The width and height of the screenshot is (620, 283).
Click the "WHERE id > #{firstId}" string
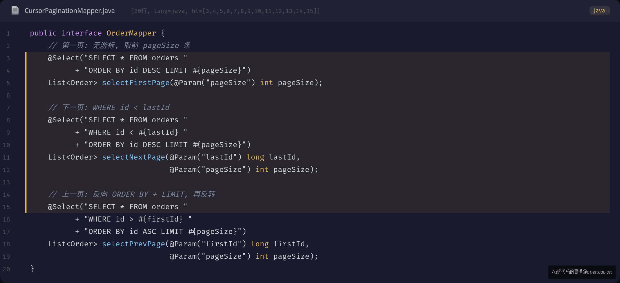coord(138,219)
